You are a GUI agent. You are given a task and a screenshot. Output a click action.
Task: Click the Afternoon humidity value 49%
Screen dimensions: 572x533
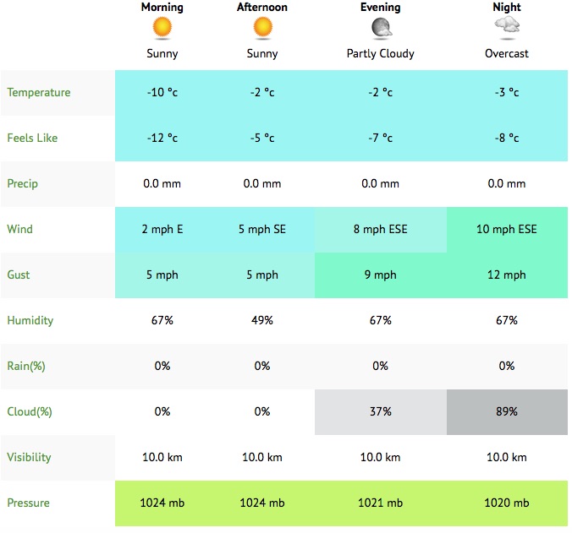coord(261,321)
